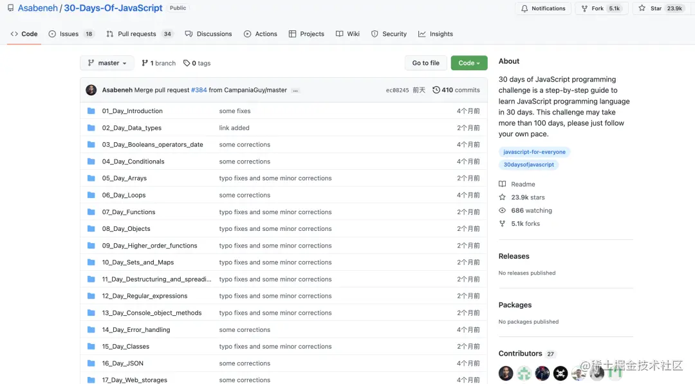
Task: Open folder 02_Day_Data_types
Action: coord(132,127)
